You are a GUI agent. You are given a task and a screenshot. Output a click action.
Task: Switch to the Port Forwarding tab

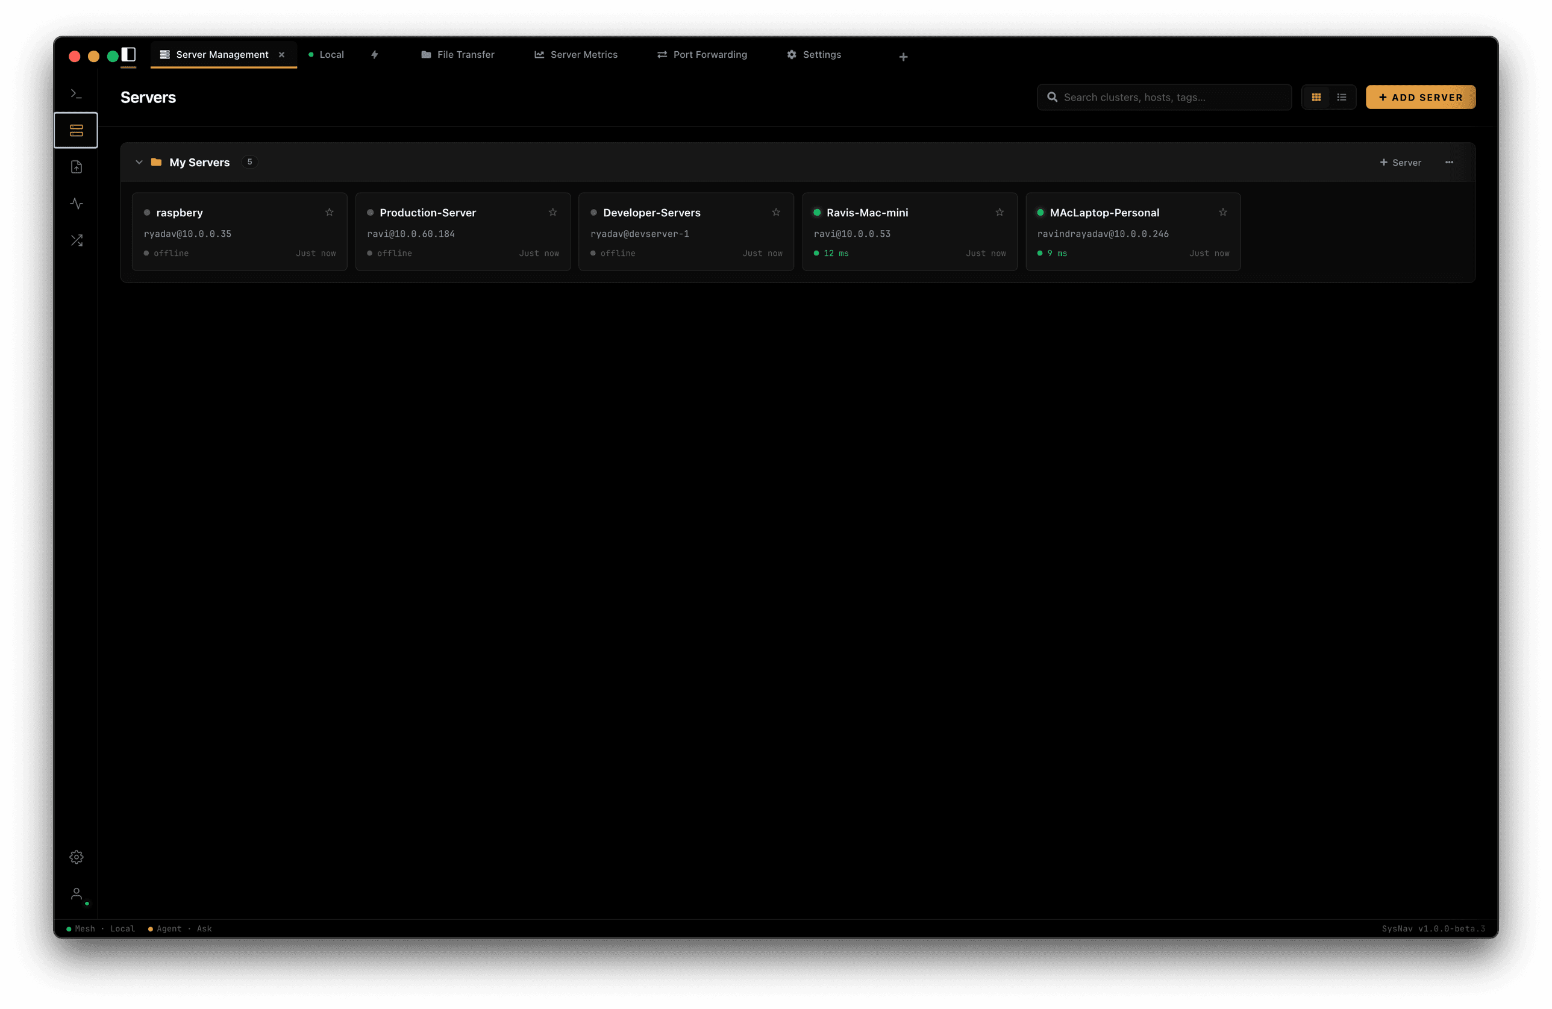point(702,55)
